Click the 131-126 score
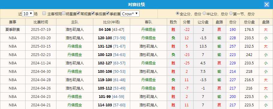 [x=105, y=46]
